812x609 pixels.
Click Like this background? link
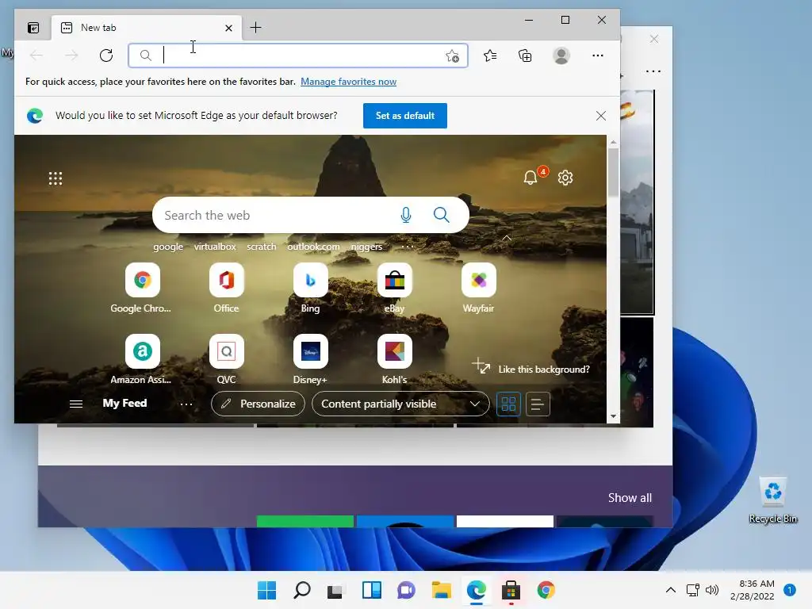[544, 370]
